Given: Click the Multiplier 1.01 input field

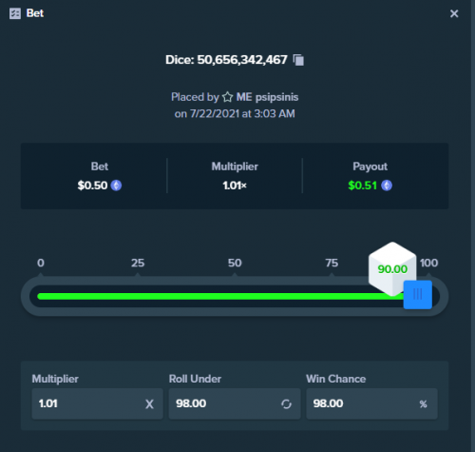Looking at the screenshot, I should (97, 403).
